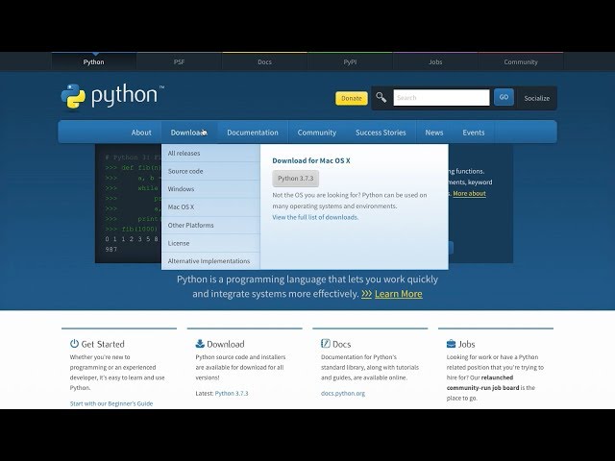Select Alternative Implementations menu entry

tap(210, 261)
